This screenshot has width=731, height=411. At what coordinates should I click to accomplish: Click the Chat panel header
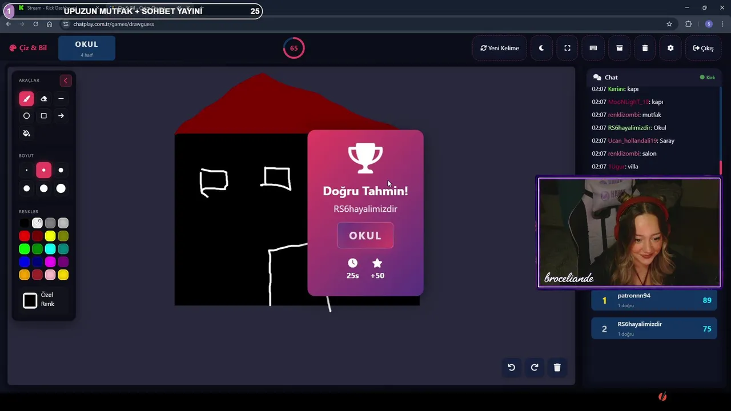pos(654,77)
